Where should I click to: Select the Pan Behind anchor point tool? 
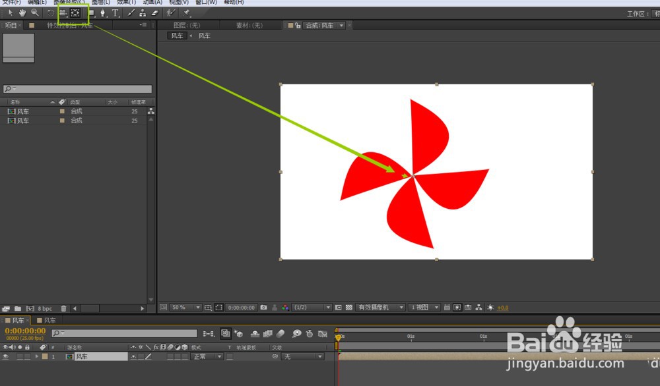click(x=75, y=13)
